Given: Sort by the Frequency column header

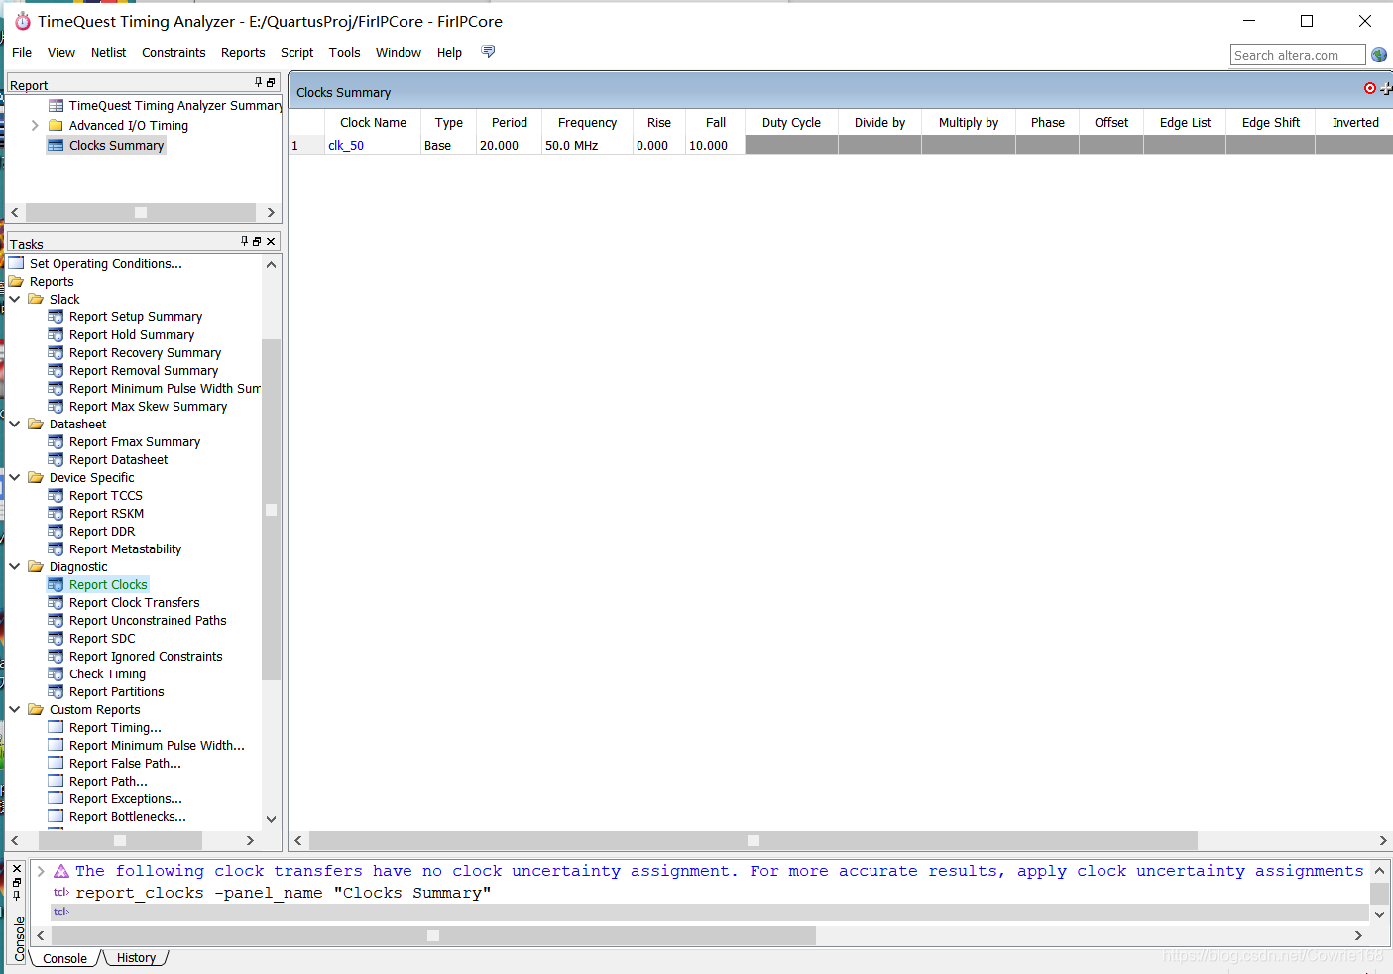Looking at the screenshot, I should (587, 123).
